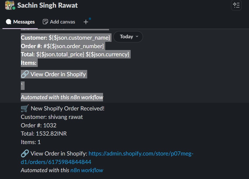Open the Today date navigation dropdown
This screenshot has width=249, height=179.
click(x=128, y=37)
